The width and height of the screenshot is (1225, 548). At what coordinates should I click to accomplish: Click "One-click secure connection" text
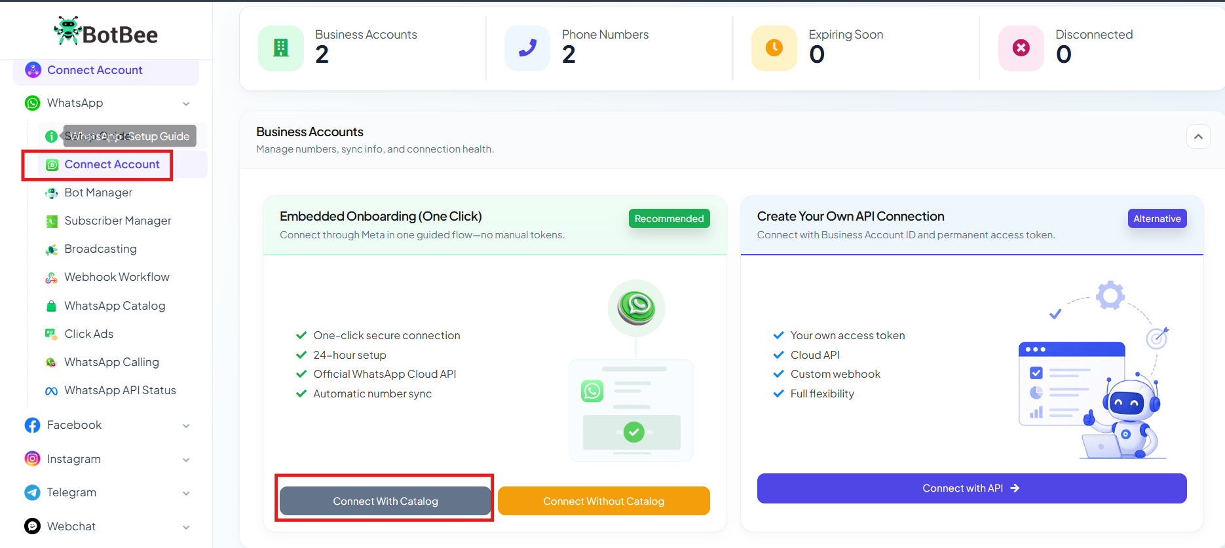tap(386, 335)
